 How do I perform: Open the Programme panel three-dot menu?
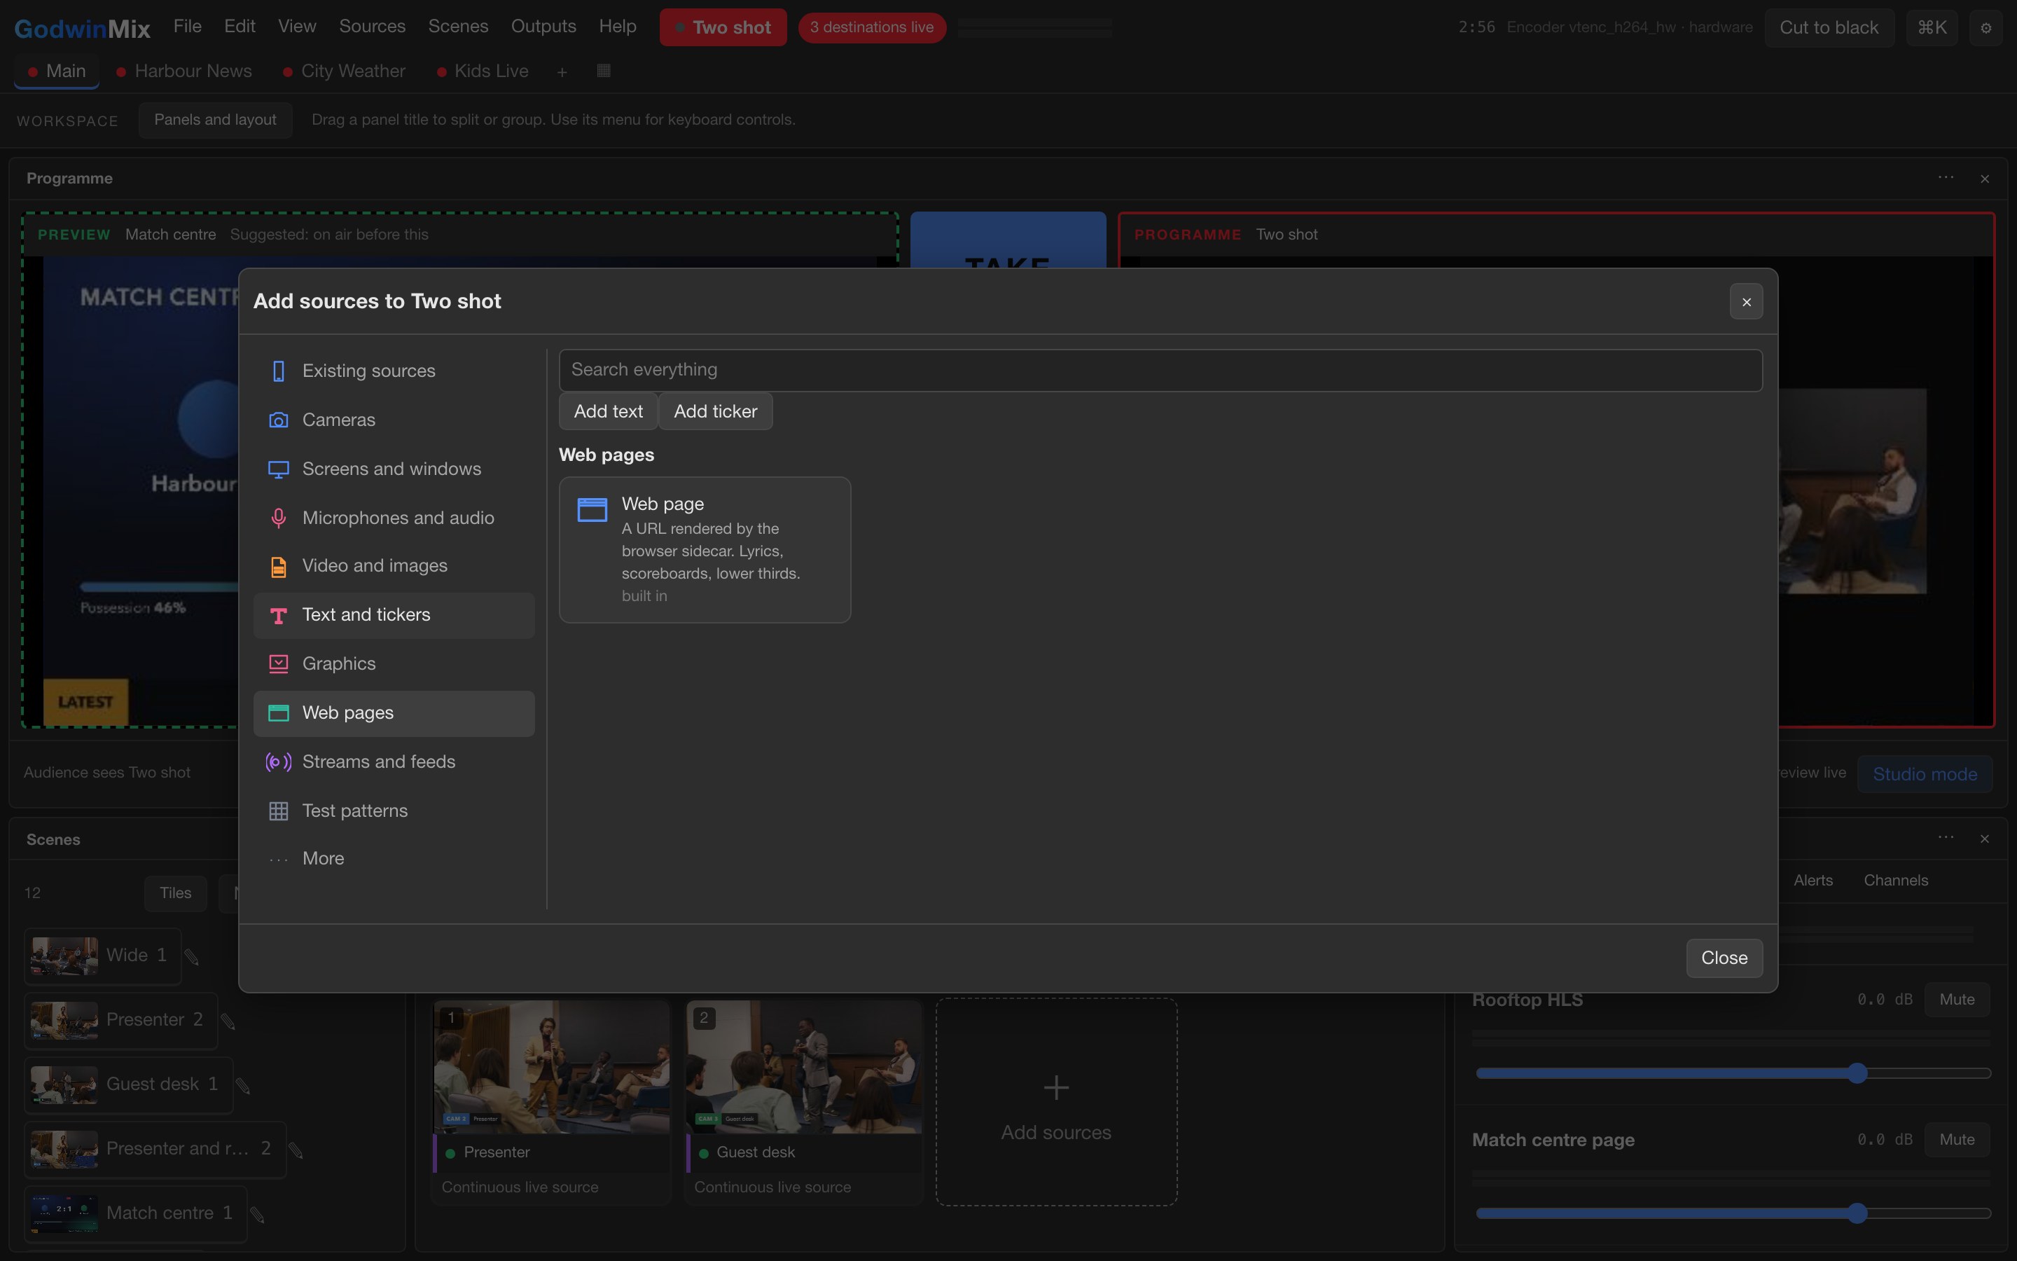1946,178
